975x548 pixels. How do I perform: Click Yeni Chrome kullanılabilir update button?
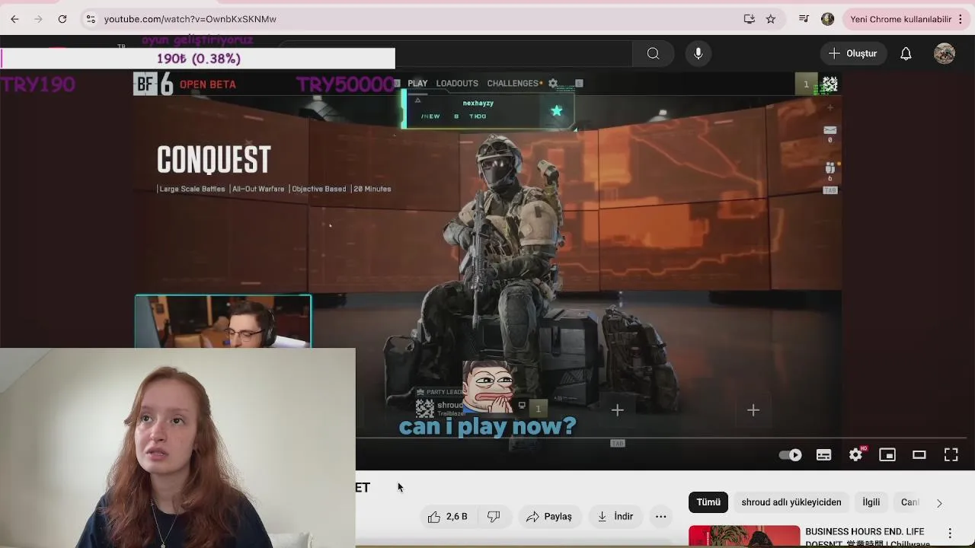click(x=900, y=19)
